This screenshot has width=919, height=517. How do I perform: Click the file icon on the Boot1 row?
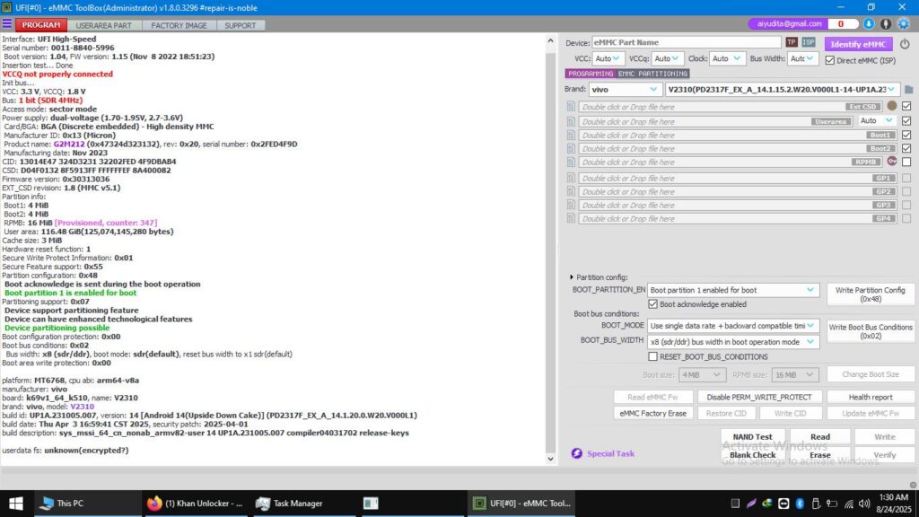571,133
